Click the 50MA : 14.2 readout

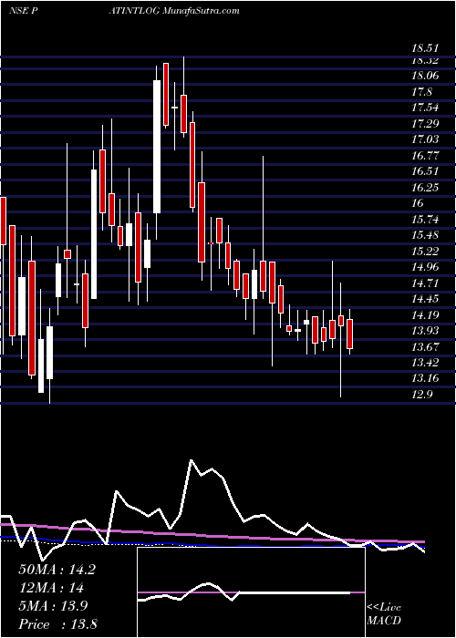tap(57, 570)
